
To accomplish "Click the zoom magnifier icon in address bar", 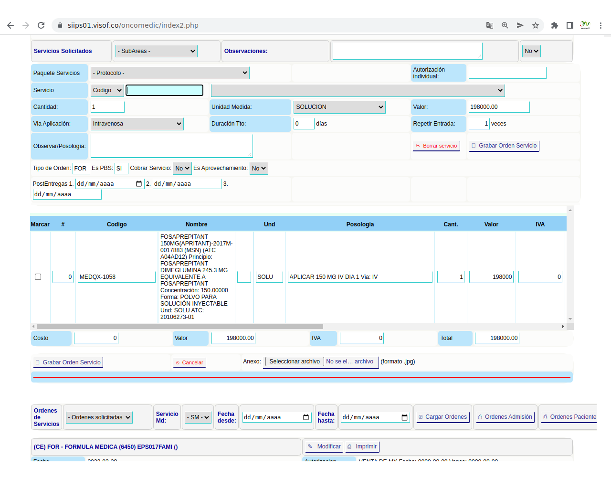I will (x=505, y=25).
